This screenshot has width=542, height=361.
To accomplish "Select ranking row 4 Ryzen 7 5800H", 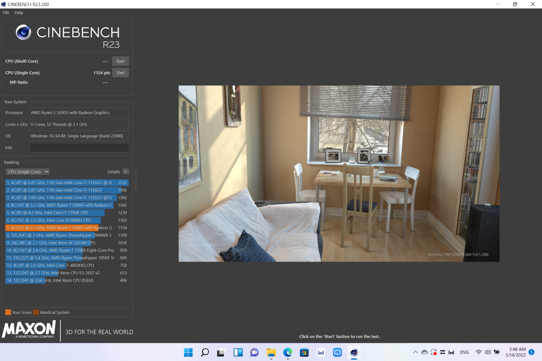I will [67, 205].
